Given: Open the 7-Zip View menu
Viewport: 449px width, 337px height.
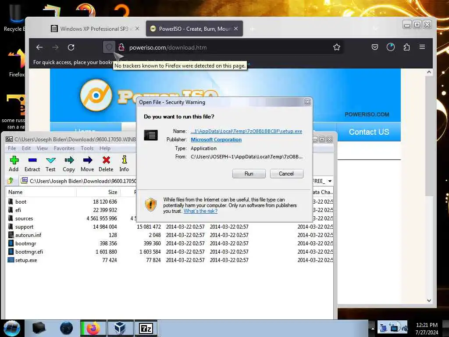Looking at the screenshot, I should tap(42, 148).
